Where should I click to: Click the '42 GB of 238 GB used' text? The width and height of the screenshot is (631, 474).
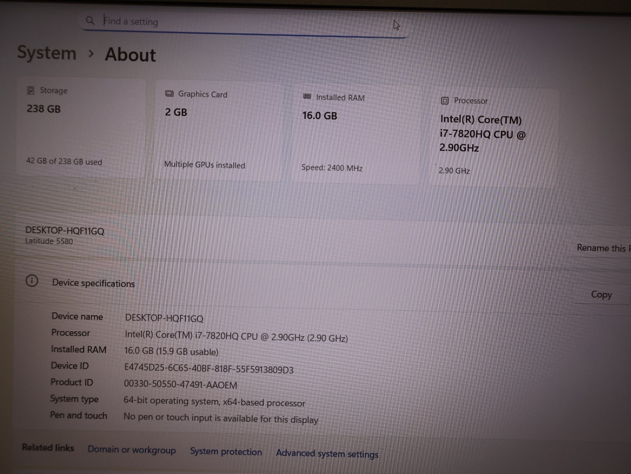(64, 161)
